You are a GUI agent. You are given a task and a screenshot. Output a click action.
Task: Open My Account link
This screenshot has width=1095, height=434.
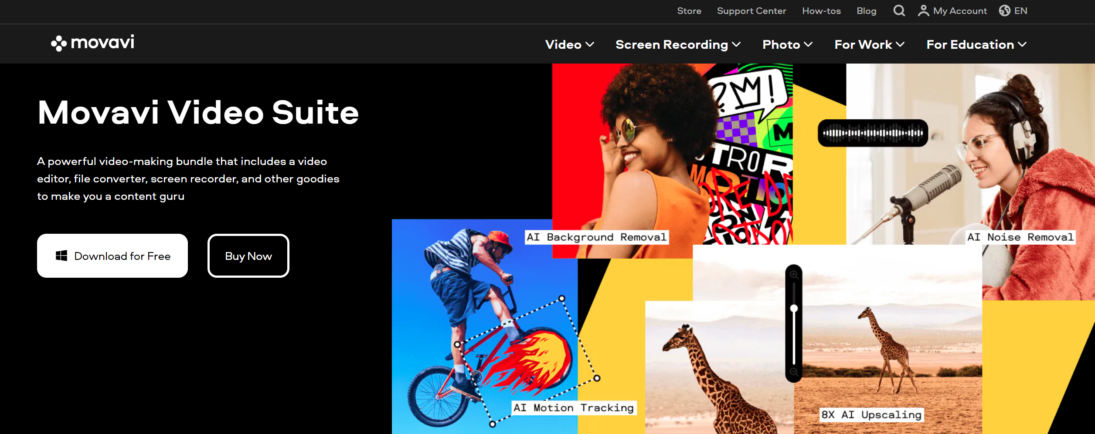pyautogui.click(x=952, y=11)
